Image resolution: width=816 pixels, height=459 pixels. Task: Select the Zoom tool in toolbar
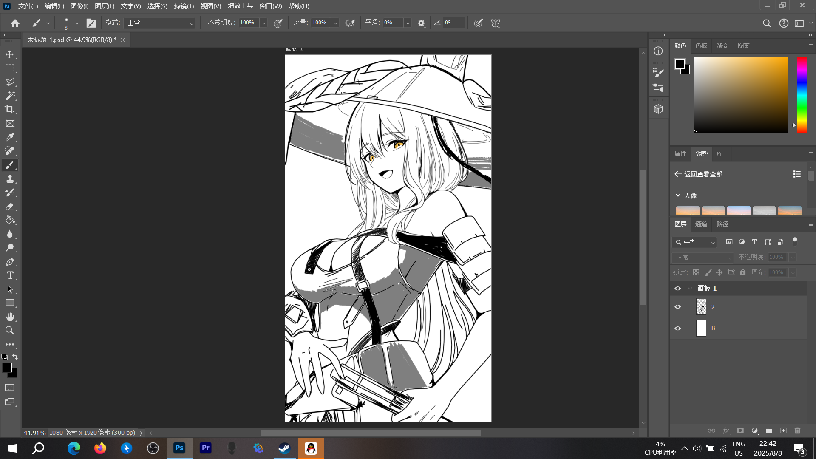point(10,331)
